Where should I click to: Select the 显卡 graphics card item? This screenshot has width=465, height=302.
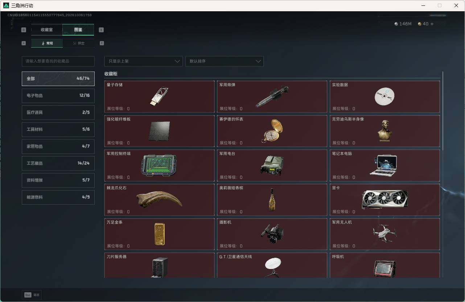[385, 200]
